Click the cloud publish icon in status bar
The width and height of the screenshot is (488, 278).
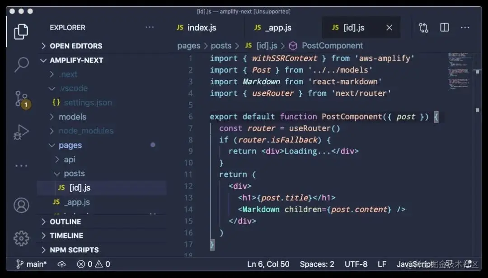pos(61,264)
